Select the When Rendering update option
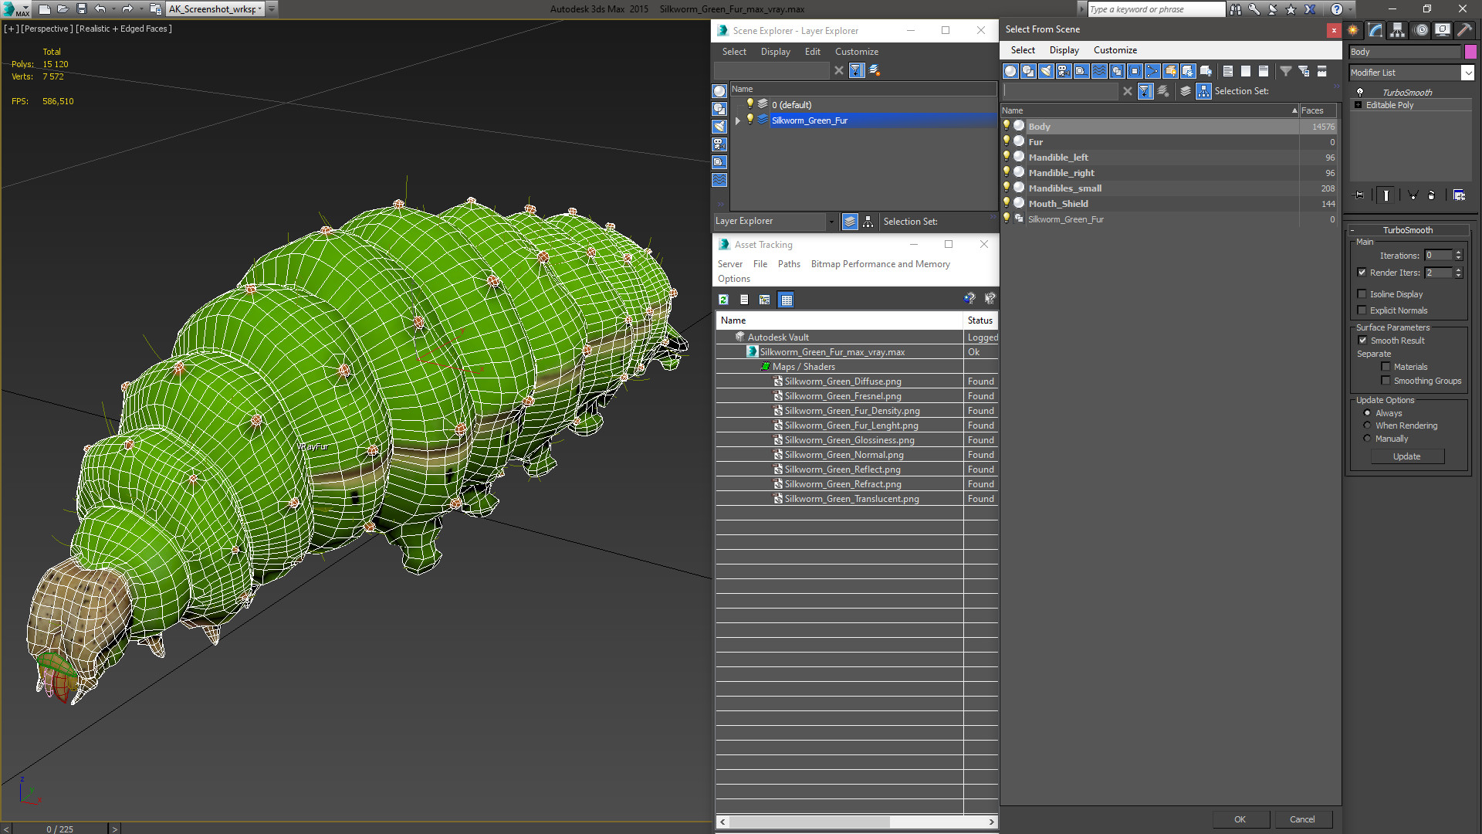This screenshot has width=1482, height=834. tap(1367, 425)
